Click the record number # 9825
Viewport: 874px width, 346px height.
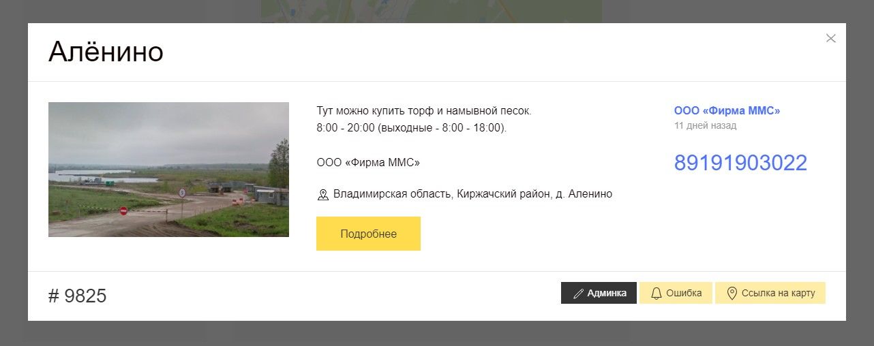point(78,296)
